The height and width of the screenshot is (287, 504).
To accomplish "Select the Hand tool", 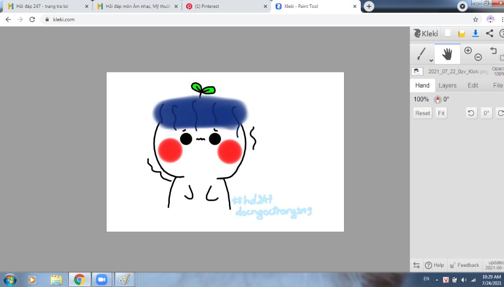I will tap(447, 54).
